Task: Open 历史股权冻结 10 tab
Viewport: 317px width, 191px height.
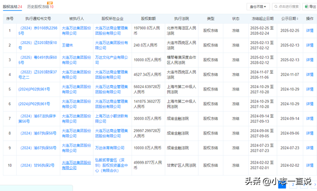Action: (x=40, y=6)
